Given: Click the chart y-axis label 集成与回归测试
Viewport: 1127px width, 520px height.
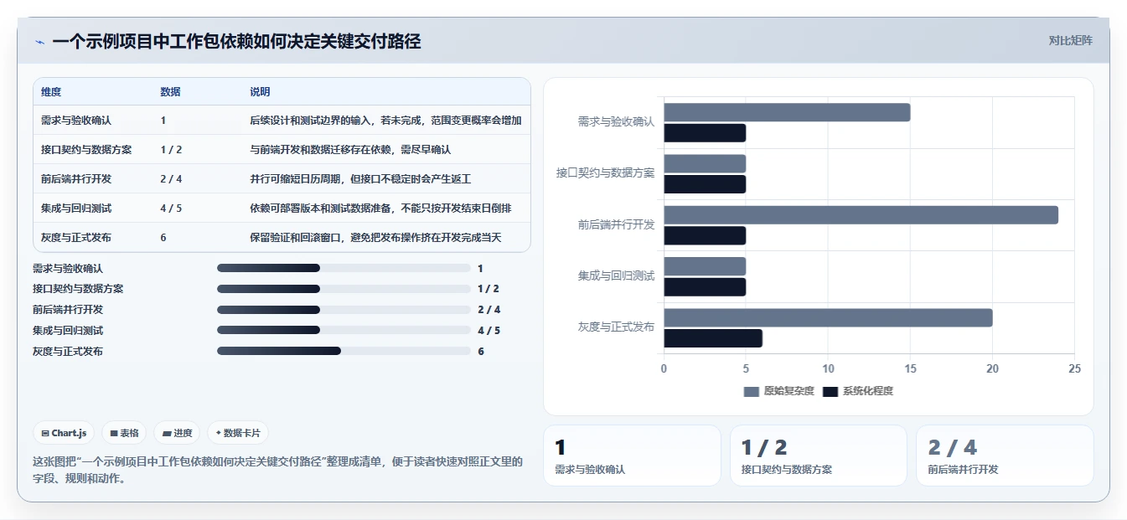Looking at the screenshot, I should 617,276.
